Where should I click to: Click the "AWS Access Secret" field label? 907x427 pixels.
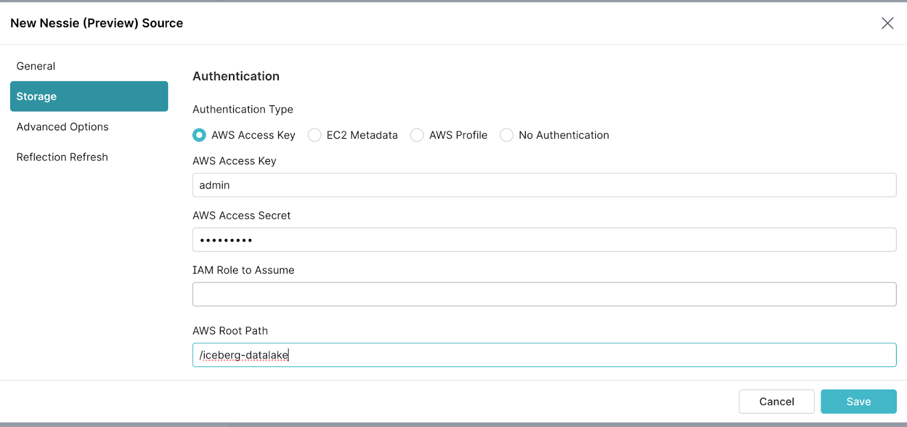(241, 216)
